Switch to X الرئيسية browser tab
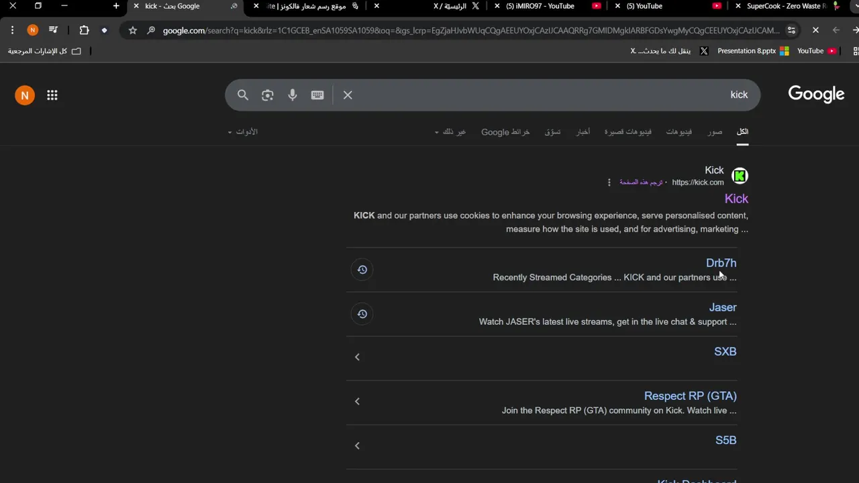Image resolution: width=859 pixels, height=483 pixels. (x=426, y=6)
